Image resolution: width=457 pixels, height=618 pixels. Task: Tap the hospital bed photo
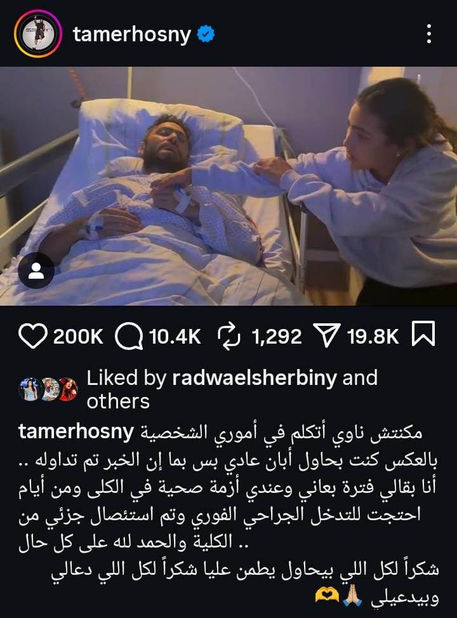click(228, 186)
